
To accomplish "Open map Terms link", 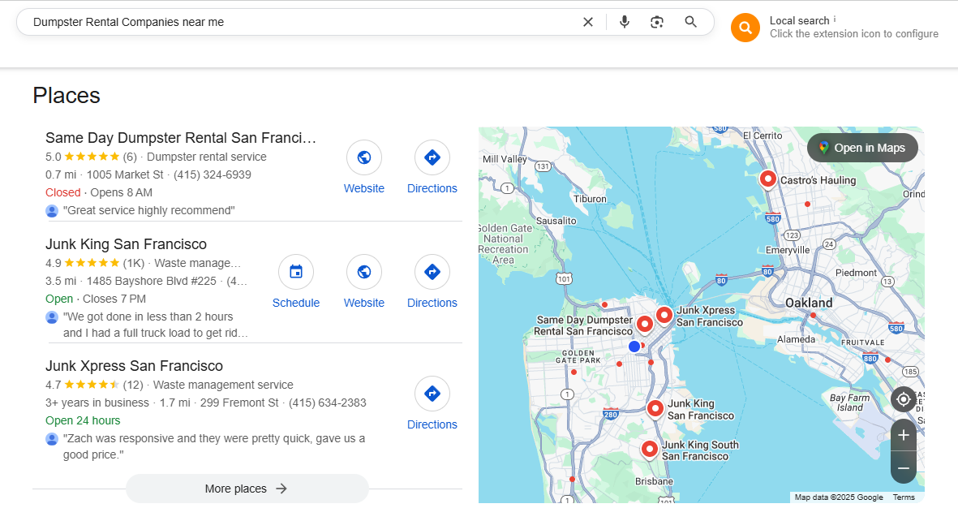I will pyautogui.click(x=904, y=497).
